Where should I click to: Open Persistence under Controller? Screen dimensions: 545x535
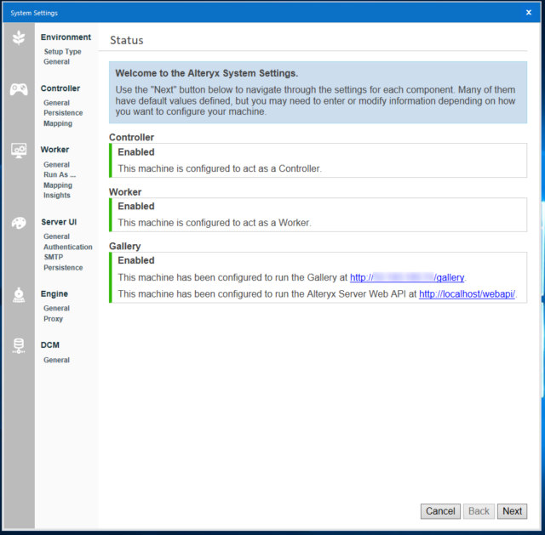(x=63, y=113)
